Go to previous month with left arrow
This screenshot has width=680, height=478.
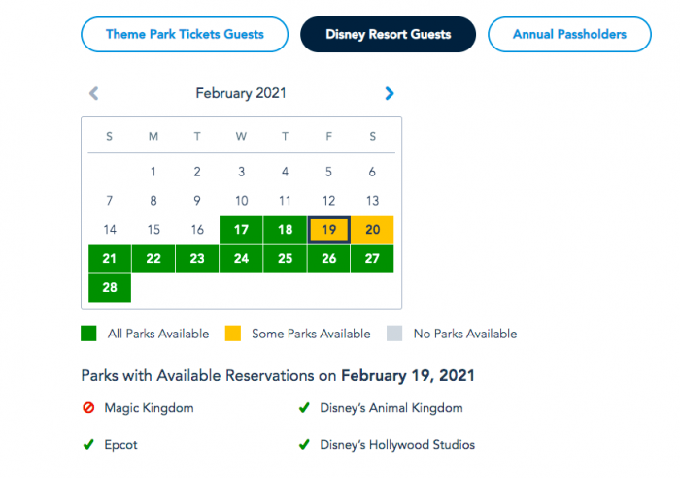(94, 94)
